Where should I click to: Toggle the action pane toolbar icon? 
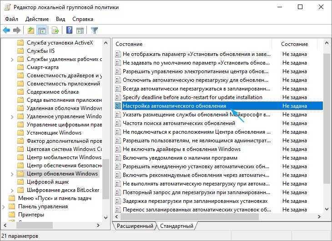pos(80,30)
